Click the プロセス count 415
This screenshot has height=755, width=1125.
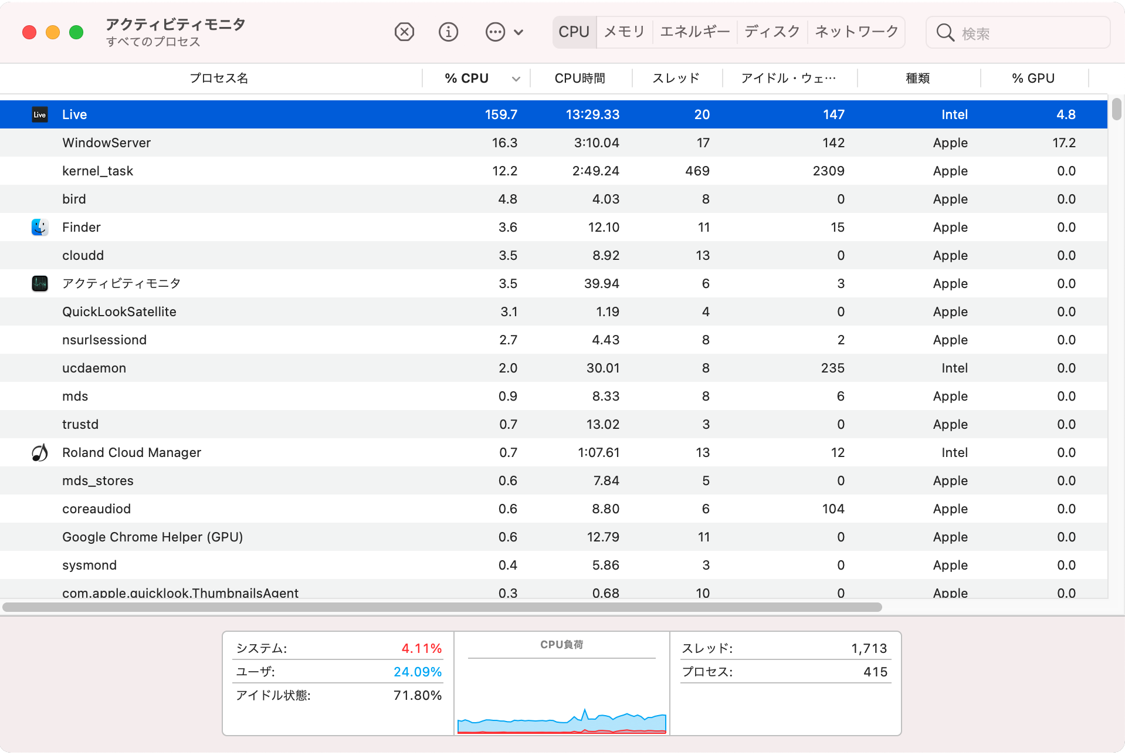pos(875,672)
